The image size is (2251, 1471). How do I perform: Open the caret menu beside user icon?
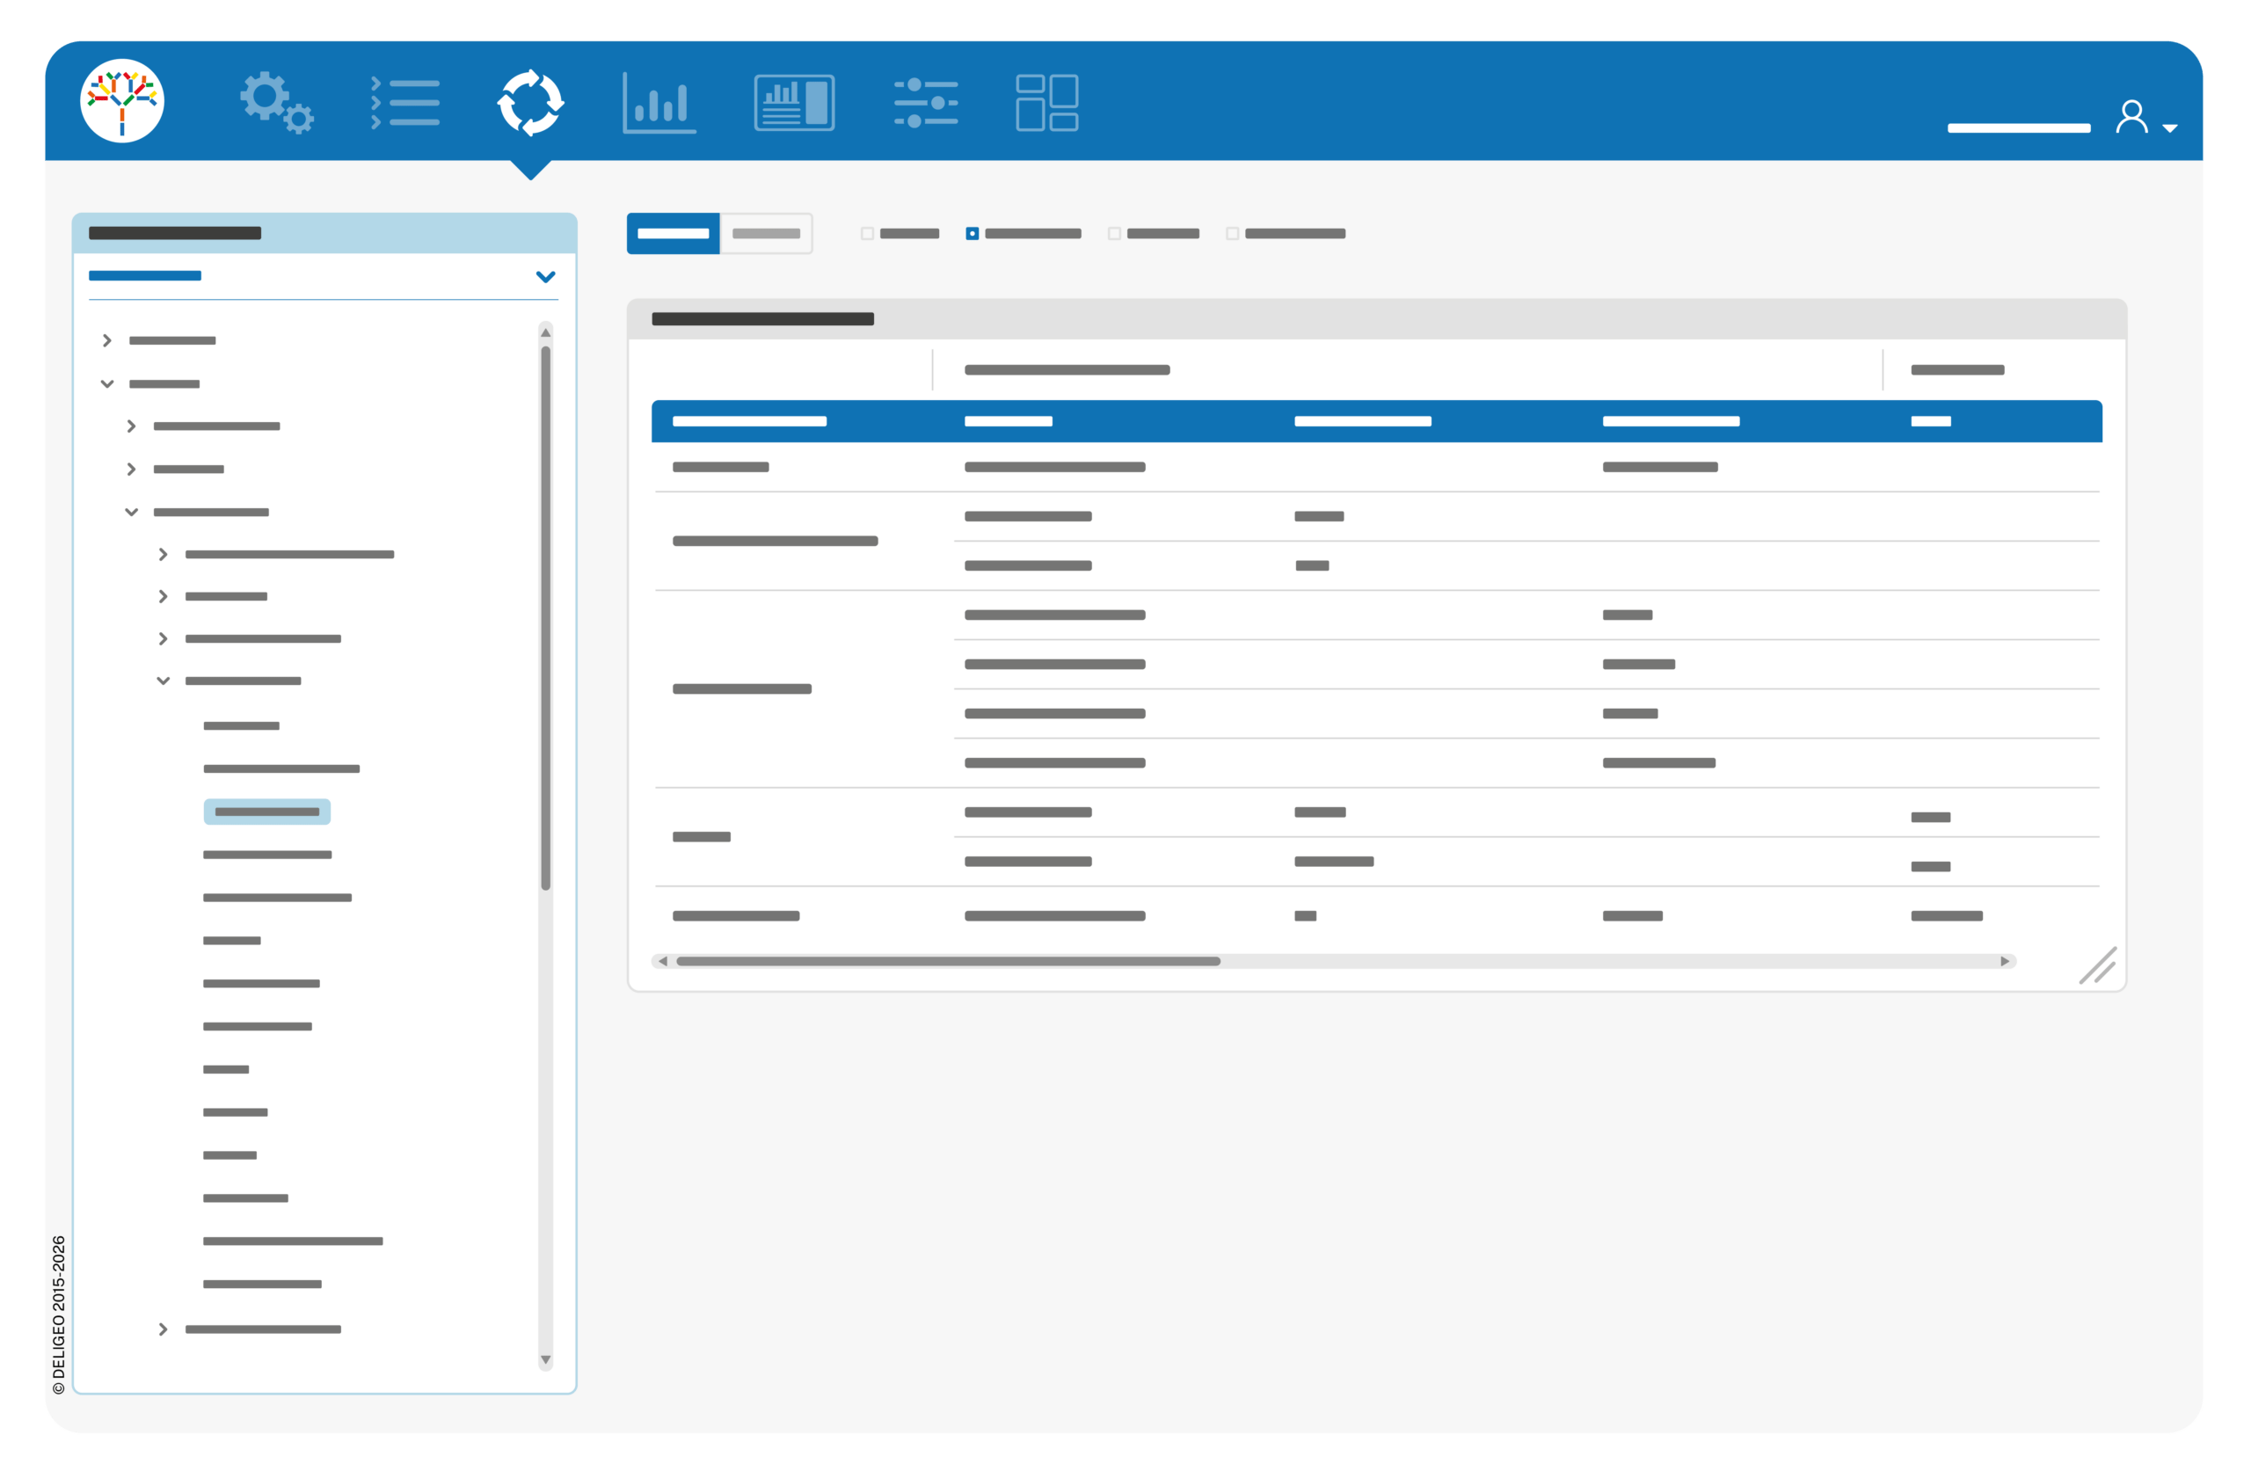pos(2171,127)
